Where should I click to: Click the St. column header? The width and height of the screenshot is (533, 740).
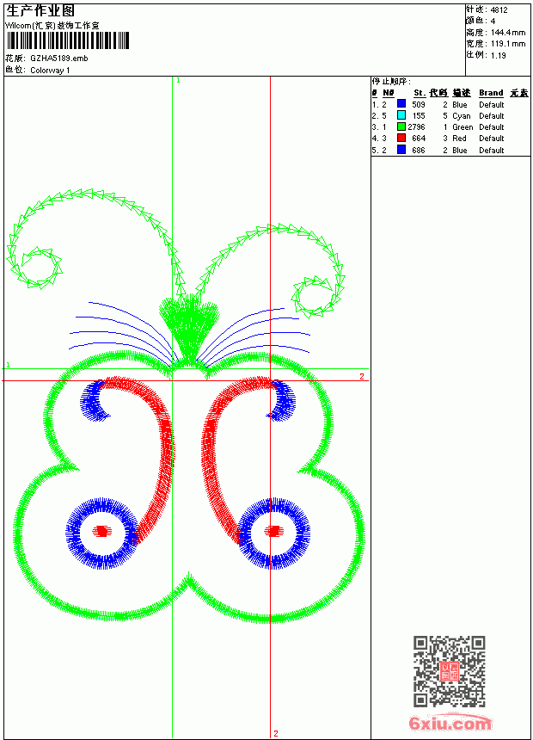click(x=420, y=93)
